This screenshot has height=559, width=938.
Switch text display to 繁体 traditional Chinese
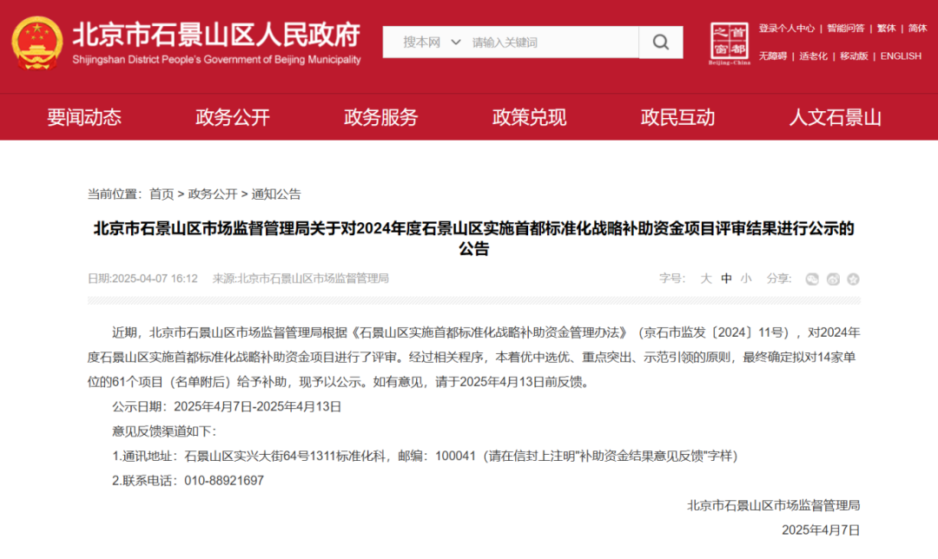click(x=886, y=29)
